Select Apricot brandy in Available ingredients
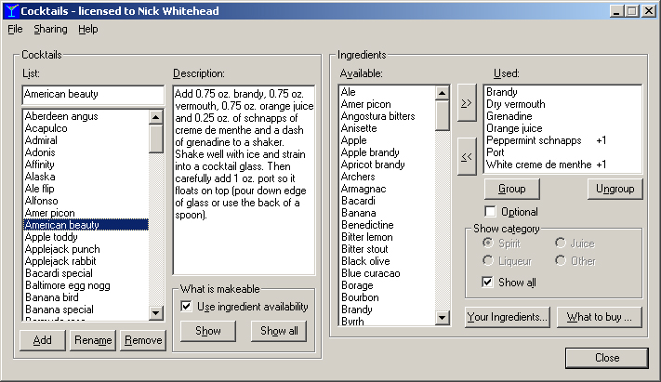661x382 pixels. 387,165
